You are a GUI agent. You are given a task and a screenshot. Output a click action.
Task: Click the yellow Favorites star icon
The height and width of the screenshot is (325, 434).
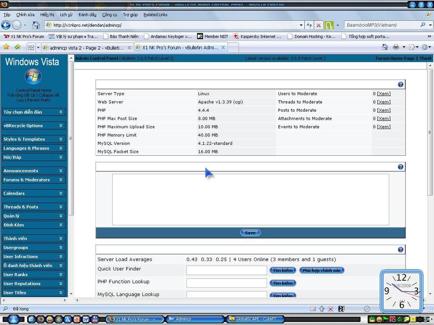6,47
